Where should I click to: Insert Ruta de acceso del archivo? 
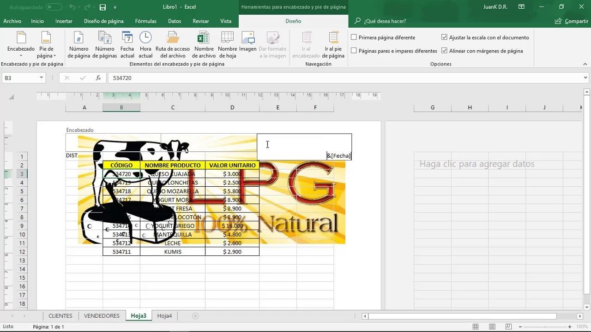click(173, 45)
